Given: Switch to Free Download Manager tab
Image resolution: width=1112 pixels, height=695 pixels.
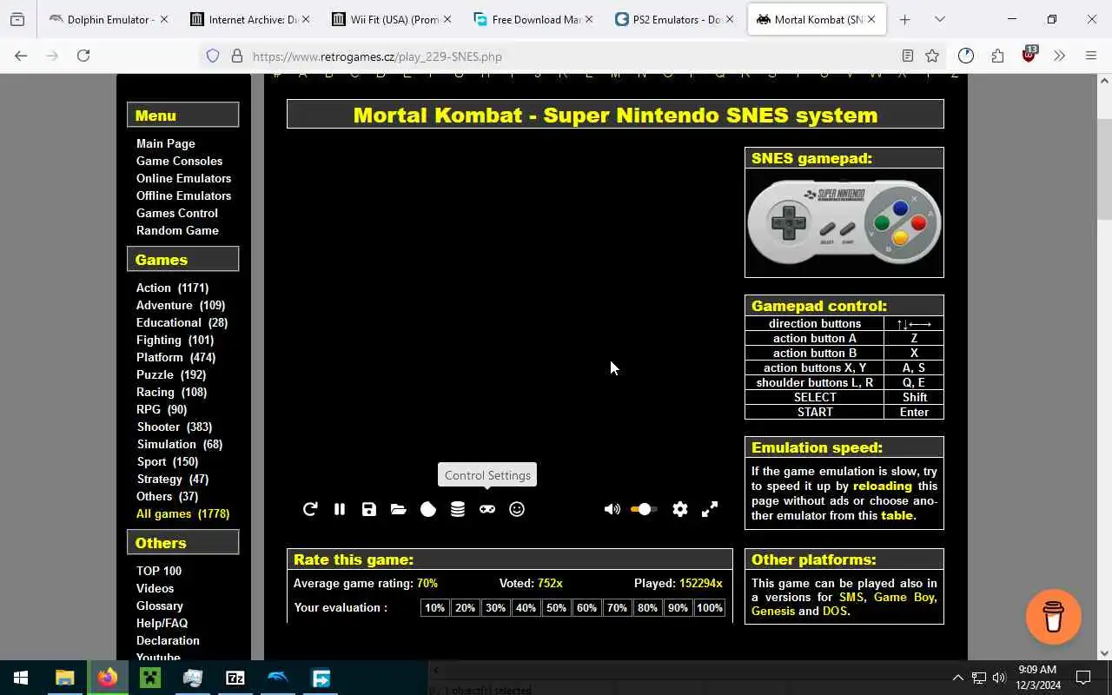Looking at the screenshot, I should tap(533, 19).
